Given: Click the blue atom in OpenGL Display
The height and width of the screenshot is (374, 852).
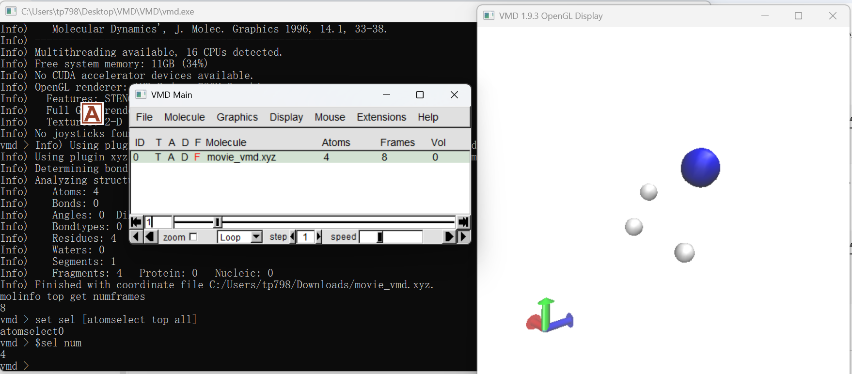Looking at the screenshot, I should [x=700, y=168].
